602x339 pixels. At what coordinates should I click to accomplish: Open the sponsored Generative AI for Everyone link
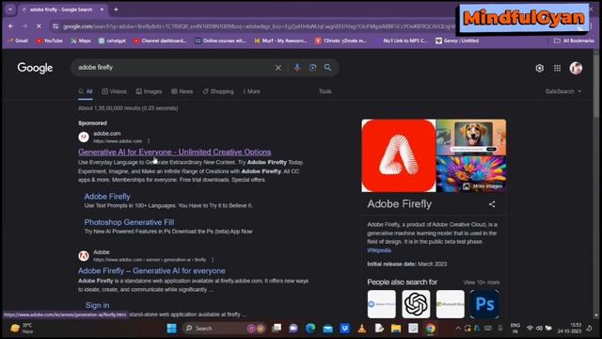click(x=175, y=153)
